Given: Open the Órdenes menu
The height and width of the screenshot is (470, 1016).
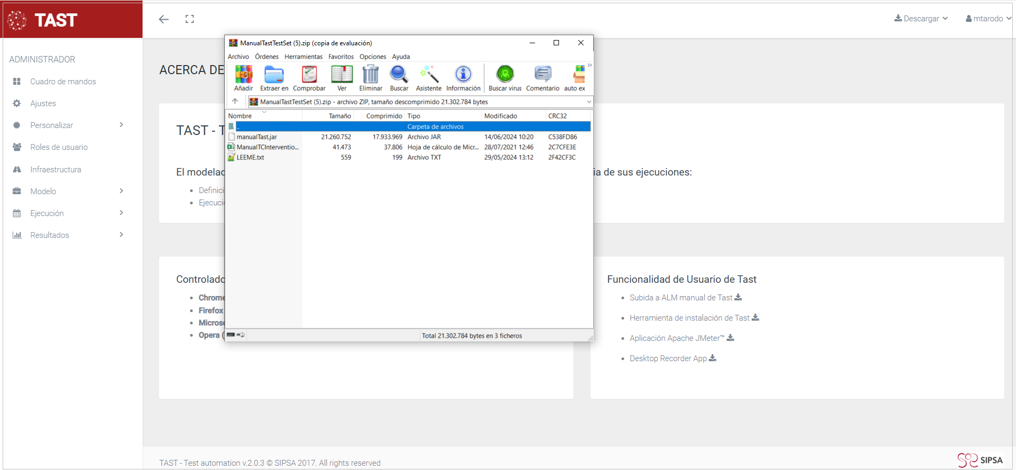Looking at the screenshot, I should click(266, 57).
